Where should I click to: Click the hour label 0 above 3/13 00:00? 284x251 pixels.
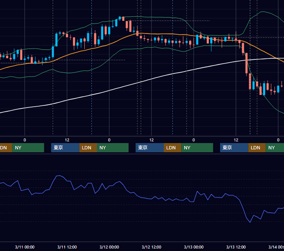[x=194, y=140]
